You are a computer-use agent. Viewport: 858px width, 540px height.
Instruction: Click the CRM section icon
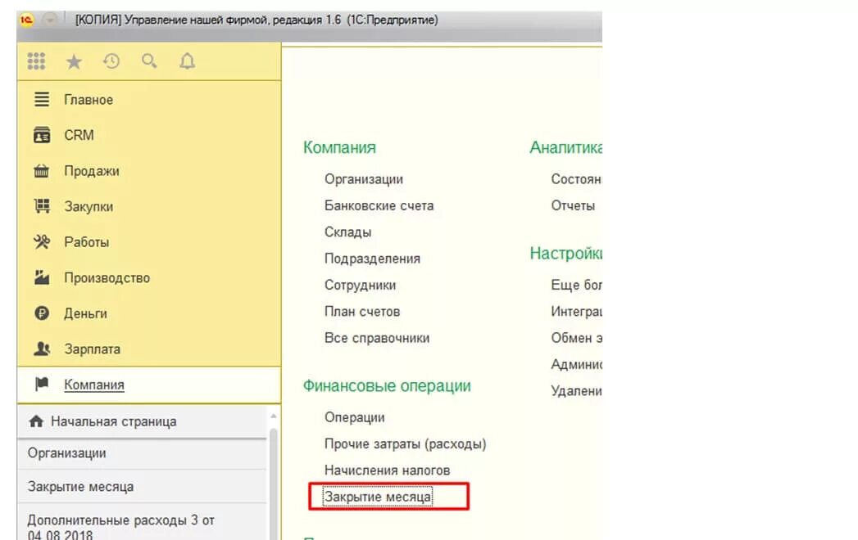point(42,135)
